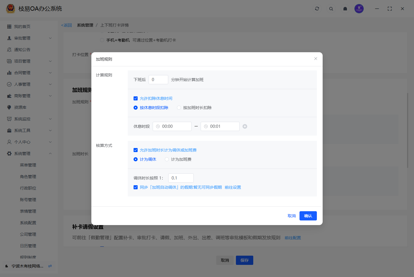Open 我的首页 in the sidebar
Screen dimensions: 414x277
pyautogui.click(x=22, y=27)
